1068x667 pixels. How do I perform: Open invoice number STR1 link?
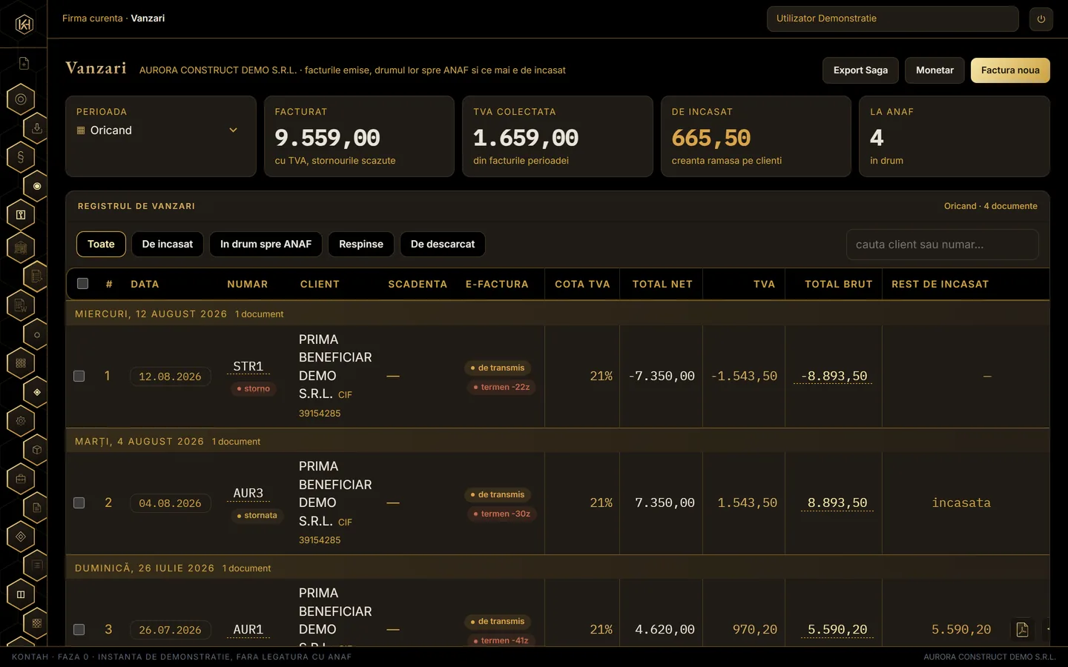point(248,367)
